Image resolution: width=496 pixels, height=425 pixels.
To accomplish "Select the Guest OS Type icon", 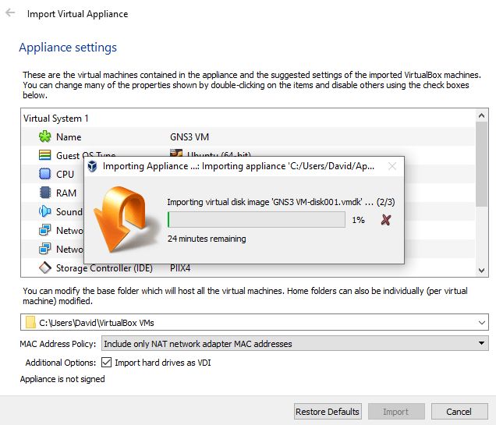I will (44, 155).
